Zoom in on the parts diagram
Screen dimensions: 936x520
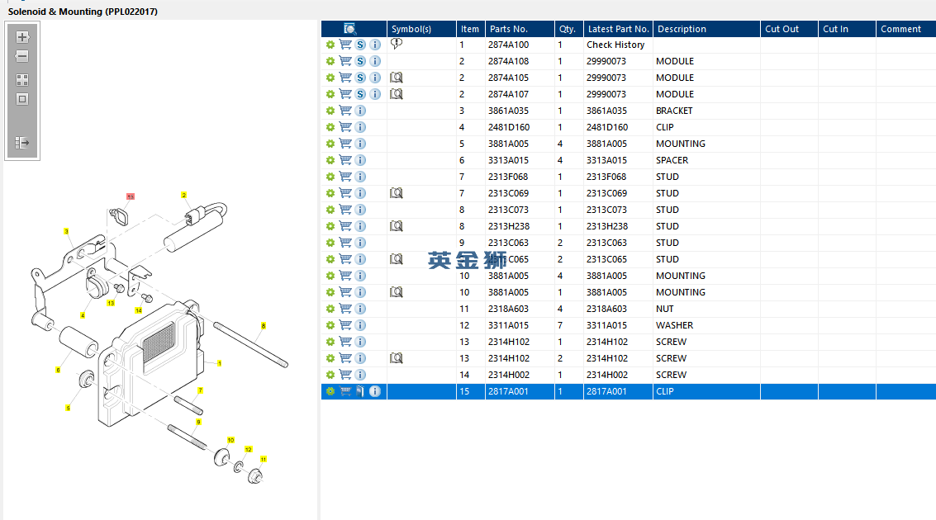22,37
